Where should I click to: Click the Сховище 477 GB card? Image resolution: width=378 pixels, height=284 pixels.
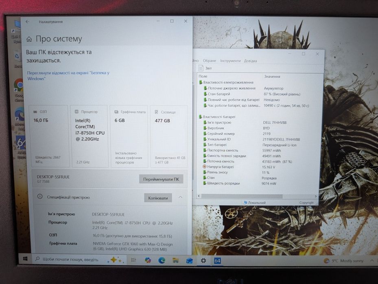[x=169, y=136]
